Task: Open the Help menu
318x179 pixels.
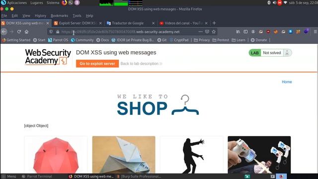Action: (x=89, y=15)
